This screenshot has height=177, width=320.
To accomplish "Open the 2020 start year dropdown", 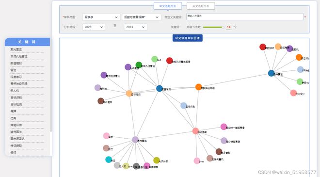I will pos(94,27).
